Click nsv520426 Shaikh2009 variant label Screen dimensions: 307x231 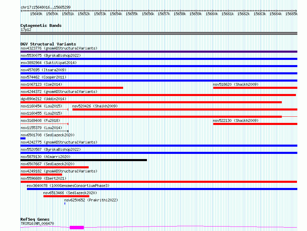(x=95, y=106)
